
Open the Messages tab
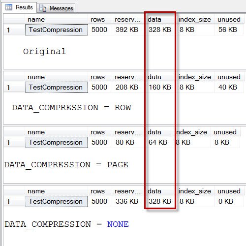pyautogui.click(x=56, y=8)
